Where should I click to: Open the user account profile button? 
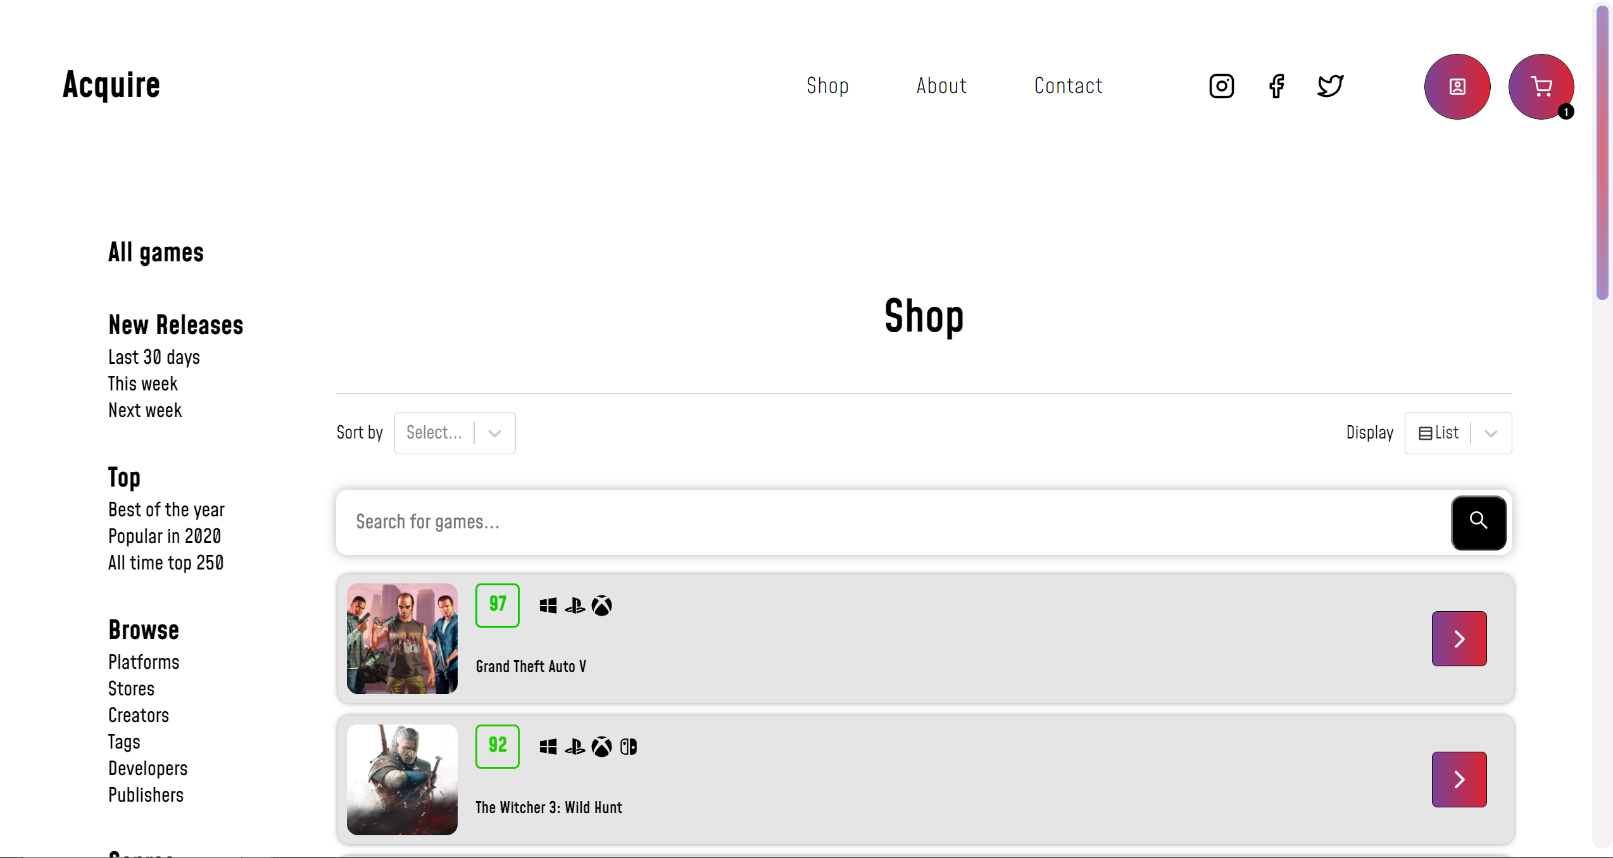1457,87
